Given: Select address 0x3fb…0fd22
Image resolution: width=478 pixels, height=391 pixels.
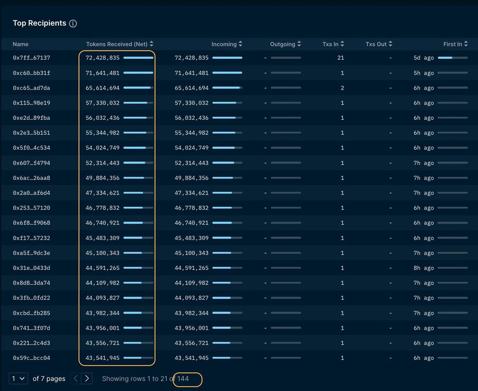Looking at the screenshot, I should click(31, 298).
